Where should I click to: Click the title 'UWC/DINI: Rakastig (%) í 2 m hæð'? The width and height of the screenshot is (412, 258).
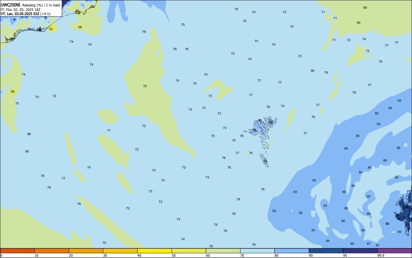point(31,5)
